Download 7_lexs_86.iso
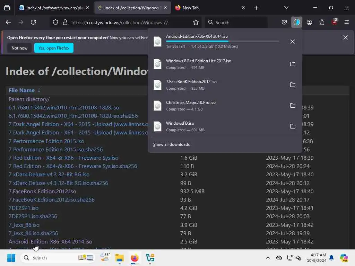 tap(24, 225)
